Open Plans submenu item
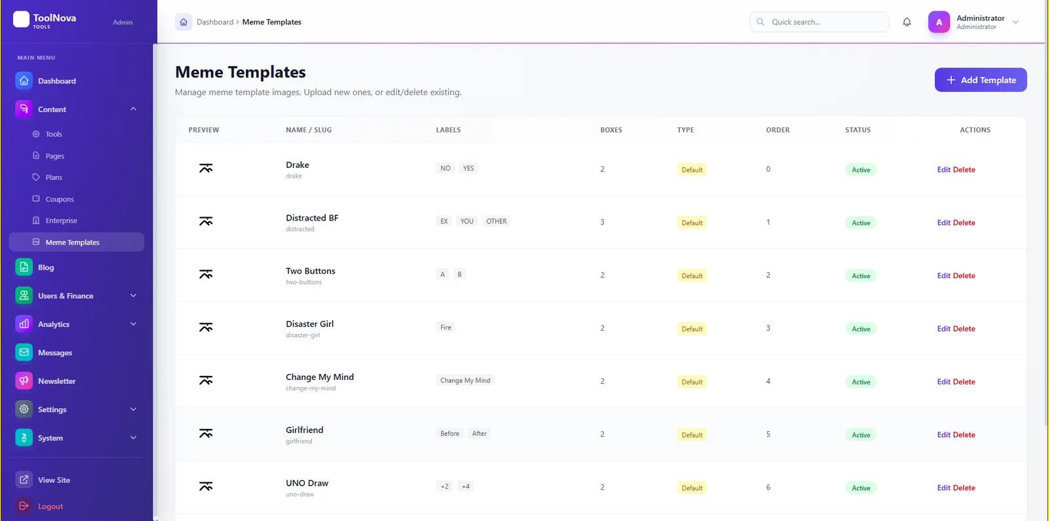The height and width of the screenshot is (521, 1049). [54, 178]
